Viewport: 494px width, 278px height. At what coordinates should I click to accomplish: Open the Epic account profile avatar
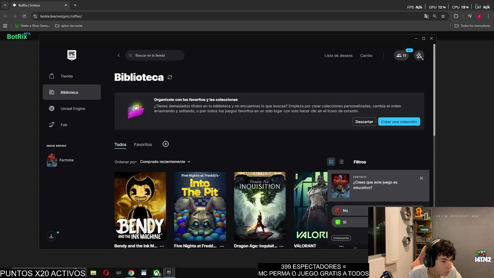[x=419, y=56]
